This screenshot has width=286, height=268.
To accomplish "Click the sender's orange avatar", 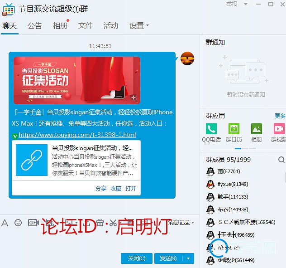I will [187, 58].
